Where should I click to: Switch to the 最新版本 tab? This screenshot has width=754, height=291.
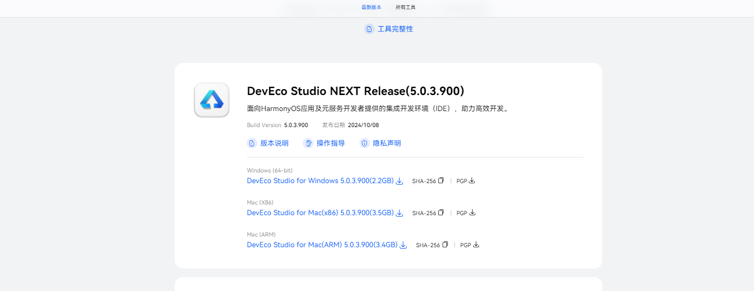[371, 7]
